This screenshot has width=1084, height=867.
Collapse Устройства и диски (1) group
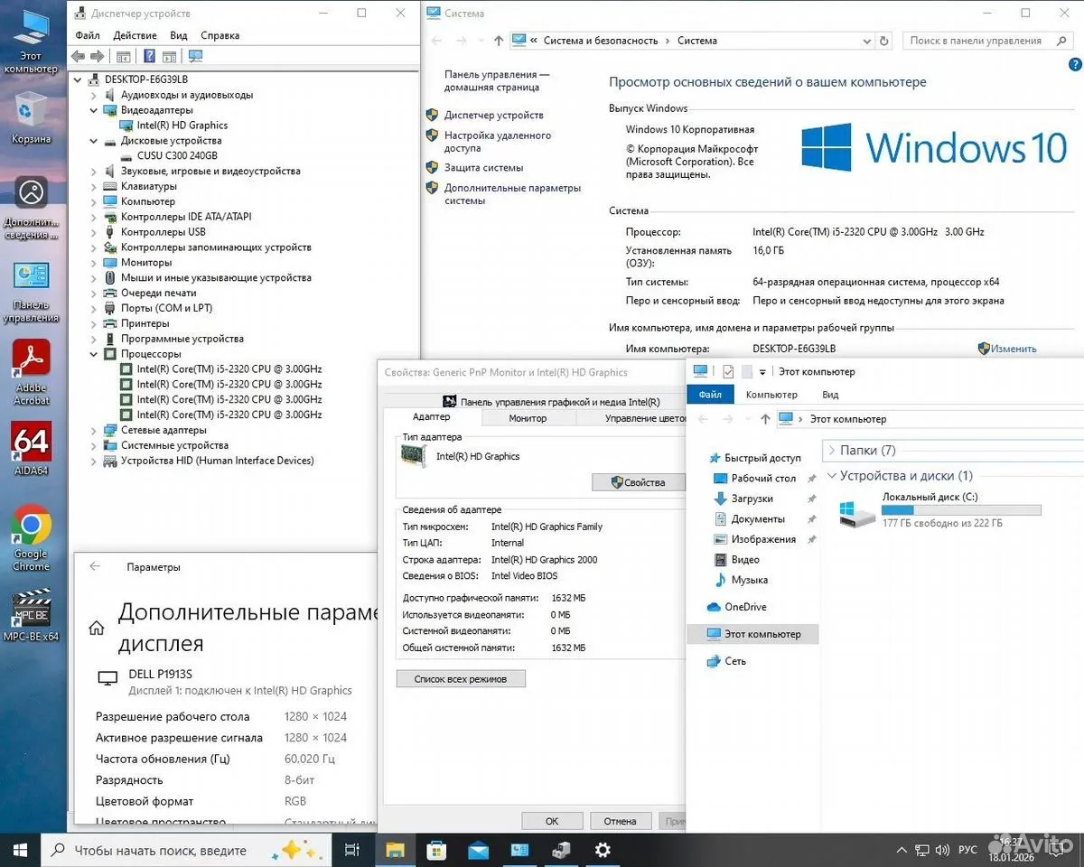click(x=830, y=476)
